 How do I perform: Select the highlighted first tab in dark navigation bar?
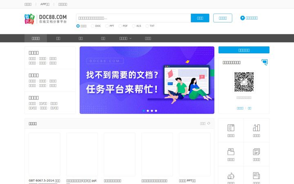(x=36, y=38)
